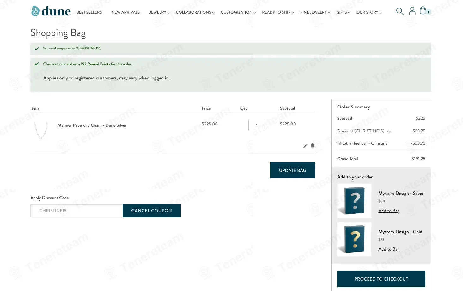Viewport: 463px width, 291px height.
Task: Expand the Fine Jewelry dropdown menu
Action: coord(315,12)
